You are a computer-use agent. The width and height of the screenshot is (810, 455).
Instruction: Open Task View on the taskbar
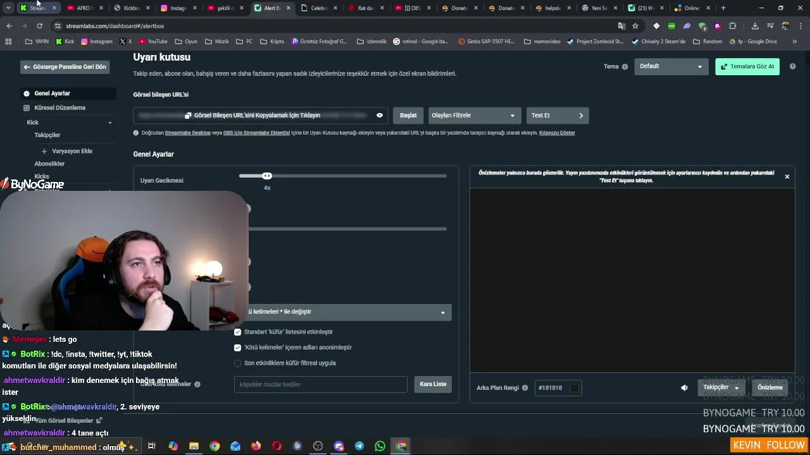coord(152,446)
